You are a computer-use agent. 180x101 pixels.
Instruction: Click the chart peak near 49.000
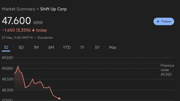(x=18, y=66)
